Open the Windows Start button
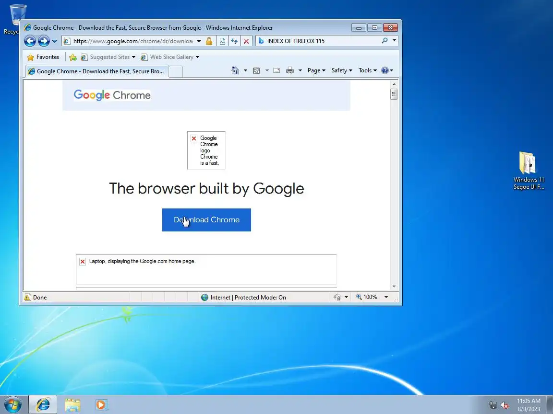 click(x=13, y=404)
